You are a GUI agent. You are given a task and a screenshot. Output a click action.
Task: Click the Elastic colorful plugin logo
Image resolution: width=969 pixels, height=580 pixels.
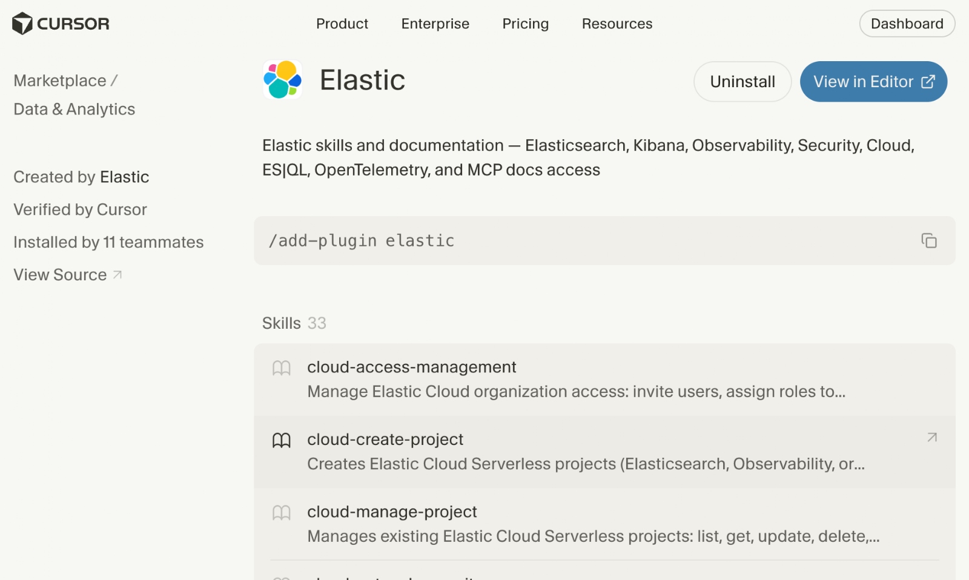click(x=282, y=80)
